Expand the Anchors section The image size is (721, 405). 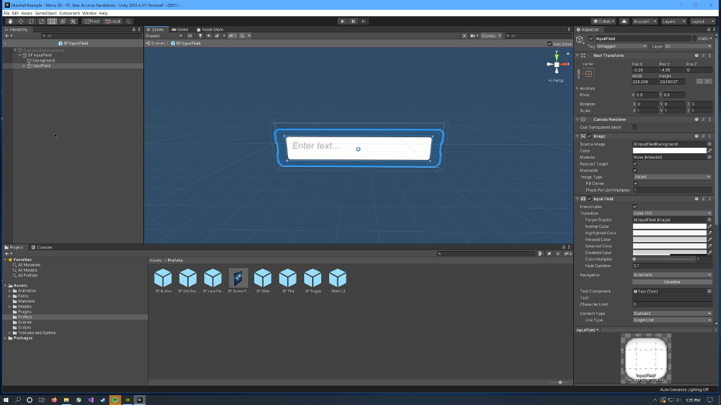click(577, 89)
